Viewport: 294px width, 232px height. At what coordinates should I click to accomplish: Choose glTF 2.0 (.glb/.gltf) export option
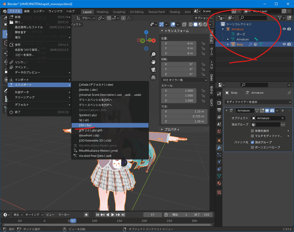coord(110,131)
